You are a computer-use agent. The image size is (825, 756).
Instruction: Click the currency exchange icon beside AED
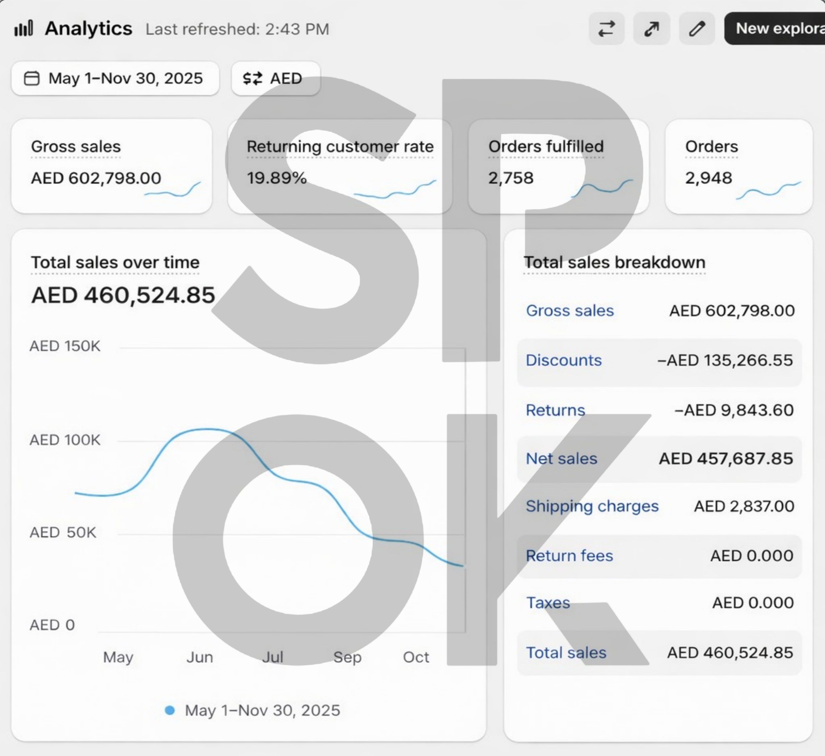[252, 78]
